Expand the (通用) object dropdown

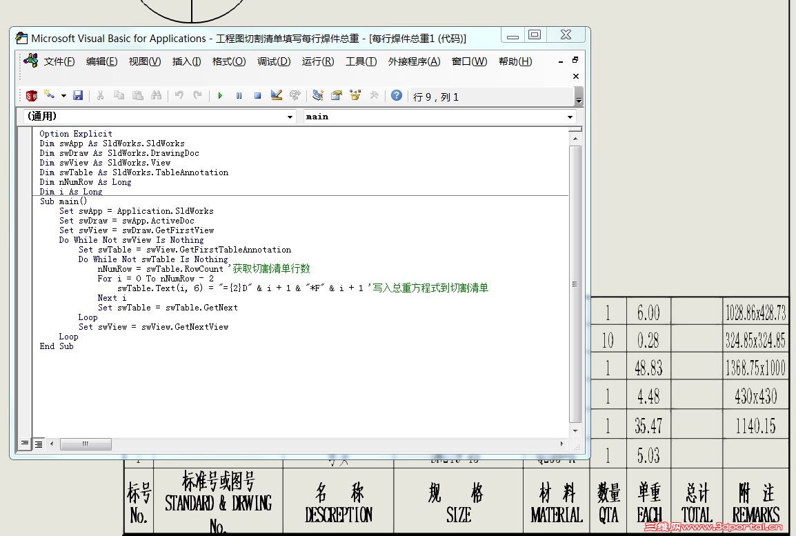coord(290,117)
